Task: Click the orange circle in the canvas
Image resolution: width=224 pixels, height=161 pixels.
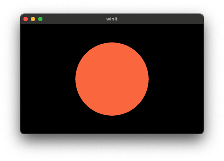Action: point(112,79)
